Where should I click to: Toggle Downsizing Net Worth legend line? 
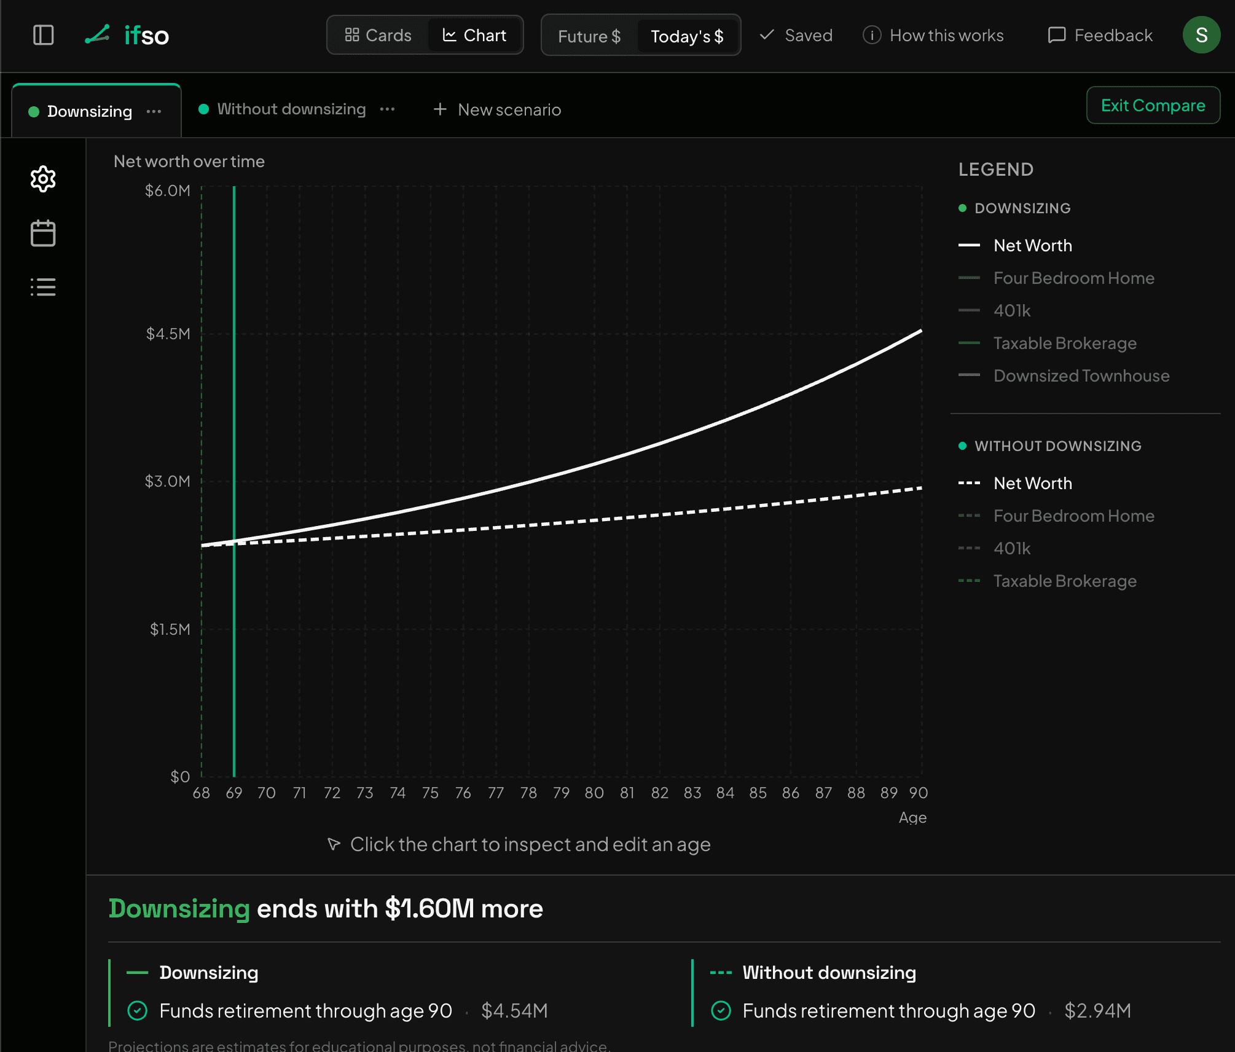pos(1015,245)
